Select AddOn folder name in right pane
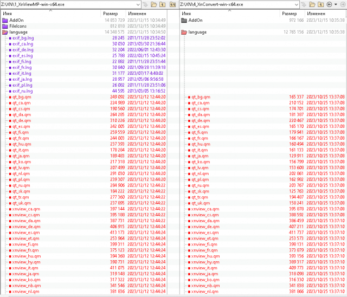Viewport: 347px width, 297px height. (x=195, y=21)
